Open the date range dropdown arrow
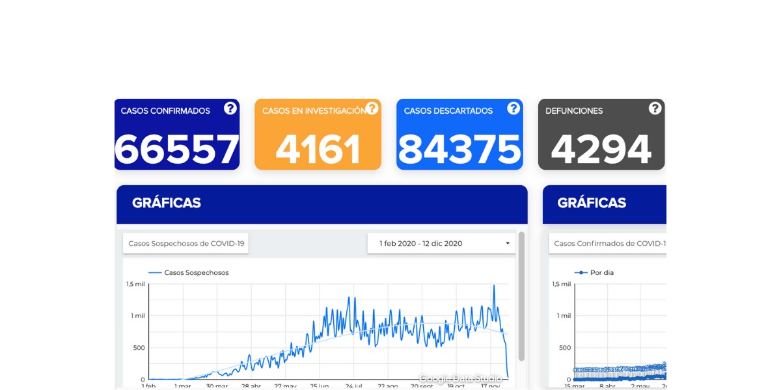 508,244
